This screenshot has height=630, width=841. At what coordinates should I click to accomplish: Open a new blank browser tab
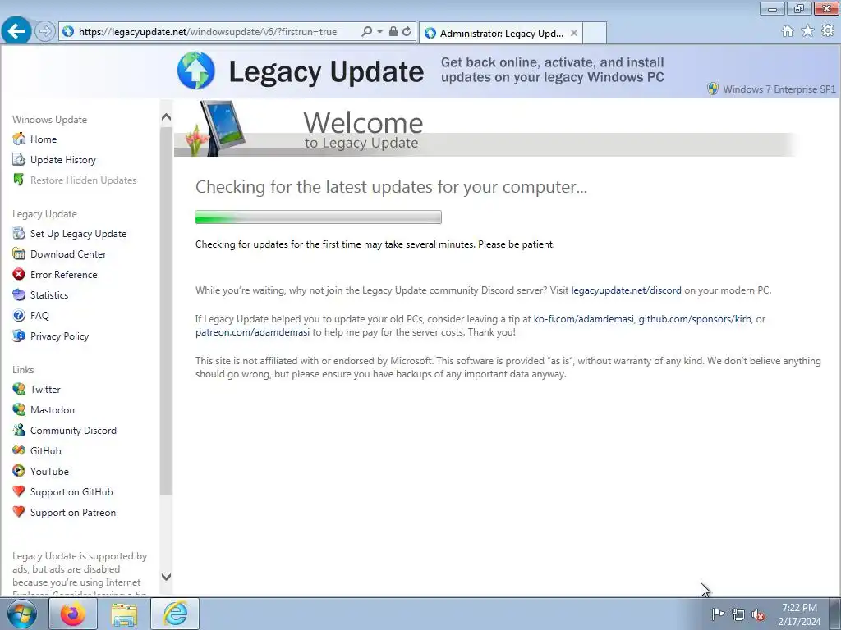pos(595,33)
